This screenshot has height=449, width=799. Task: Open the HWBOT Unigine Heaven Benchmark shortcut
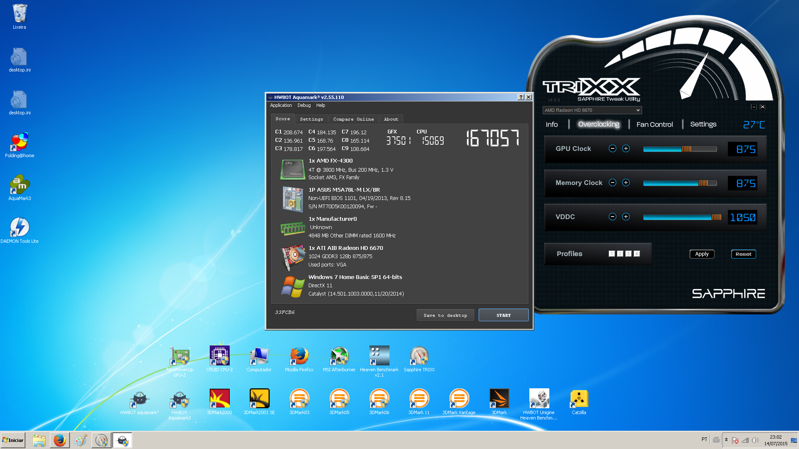pyautogui.click(x=539, y=405)
